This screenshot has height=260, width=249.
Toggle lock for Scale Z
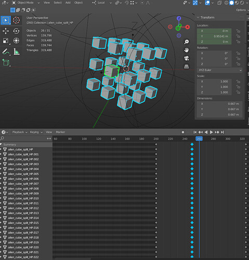[x=238, y=93]
